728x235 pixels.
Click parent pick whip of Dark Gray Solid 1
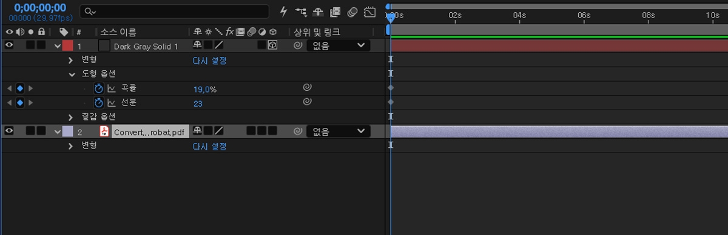click(297, 45)
